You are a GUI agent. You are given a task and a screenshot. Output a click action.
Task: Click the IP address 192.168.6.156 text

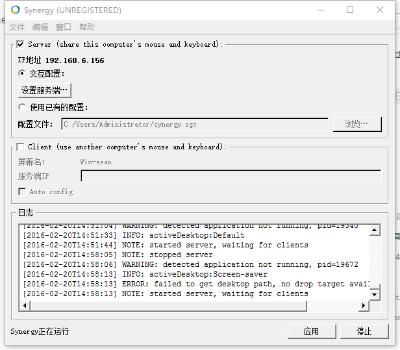[75, 60]
